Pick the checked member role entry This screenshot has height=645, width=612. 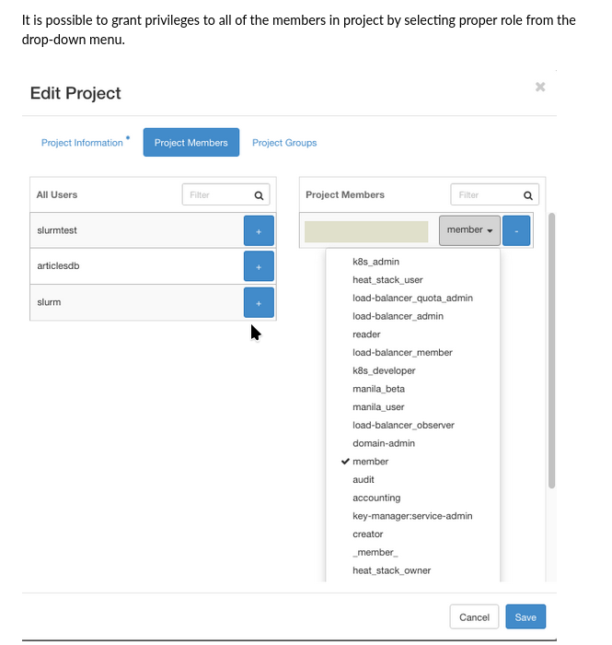pos(370,462)
